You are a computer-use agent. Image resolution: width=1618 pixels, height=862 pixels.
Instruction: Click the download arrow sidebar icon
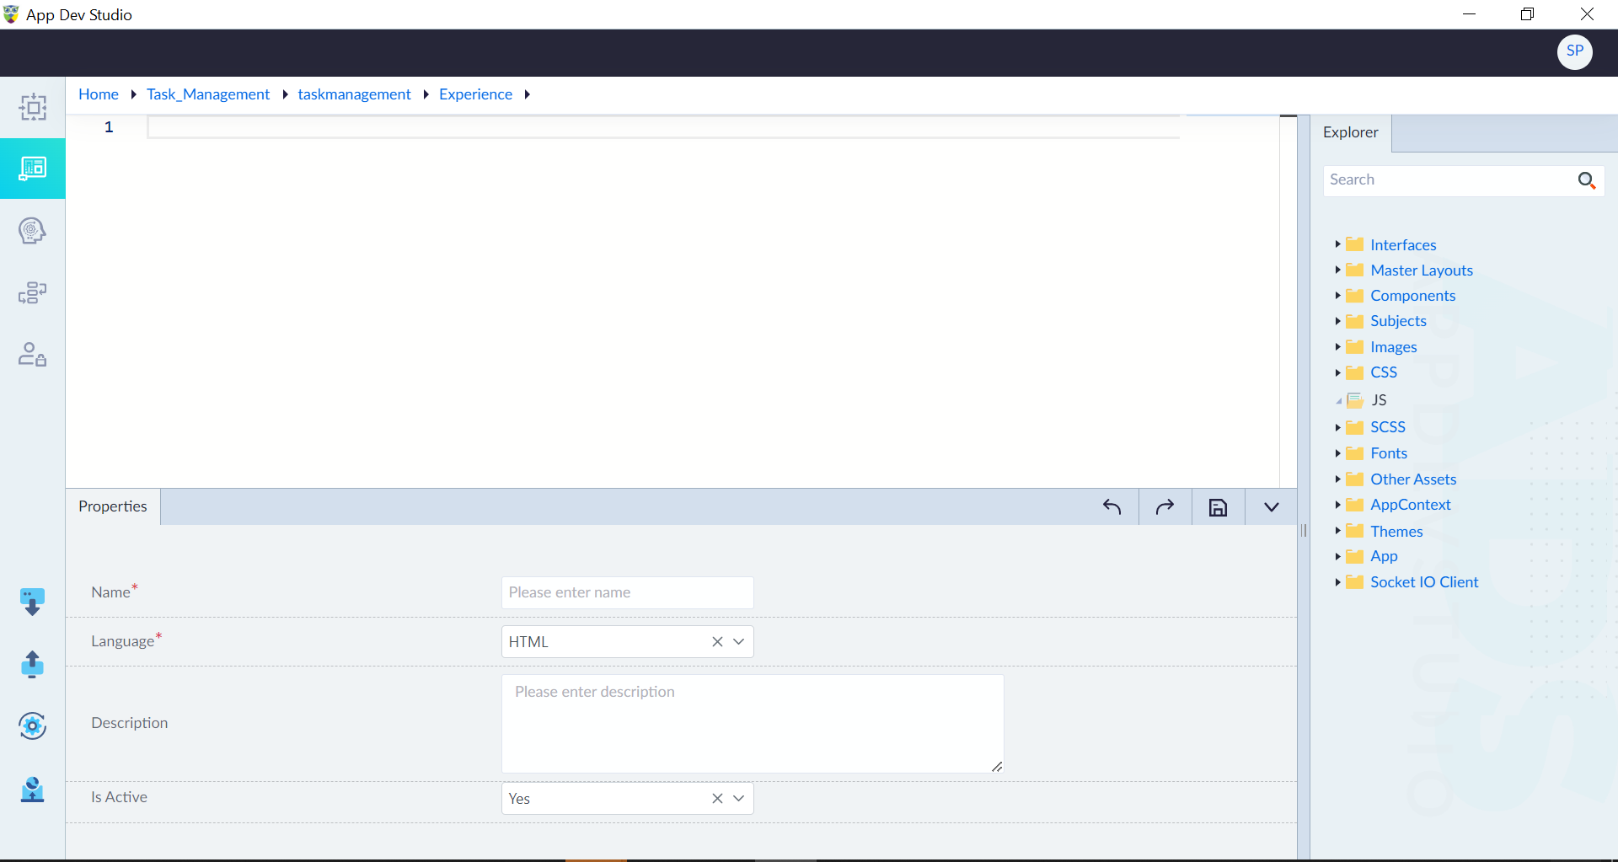[32, 602]
